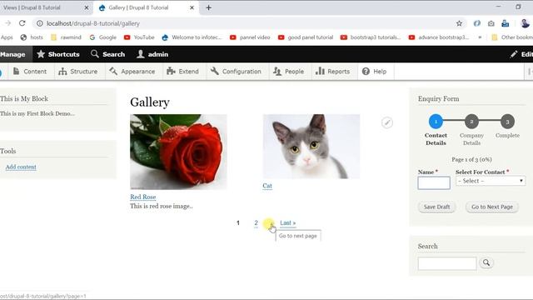Open the Google bookmark
The width and height of the screenshot is (533, 300).
[x=103, y=37]
